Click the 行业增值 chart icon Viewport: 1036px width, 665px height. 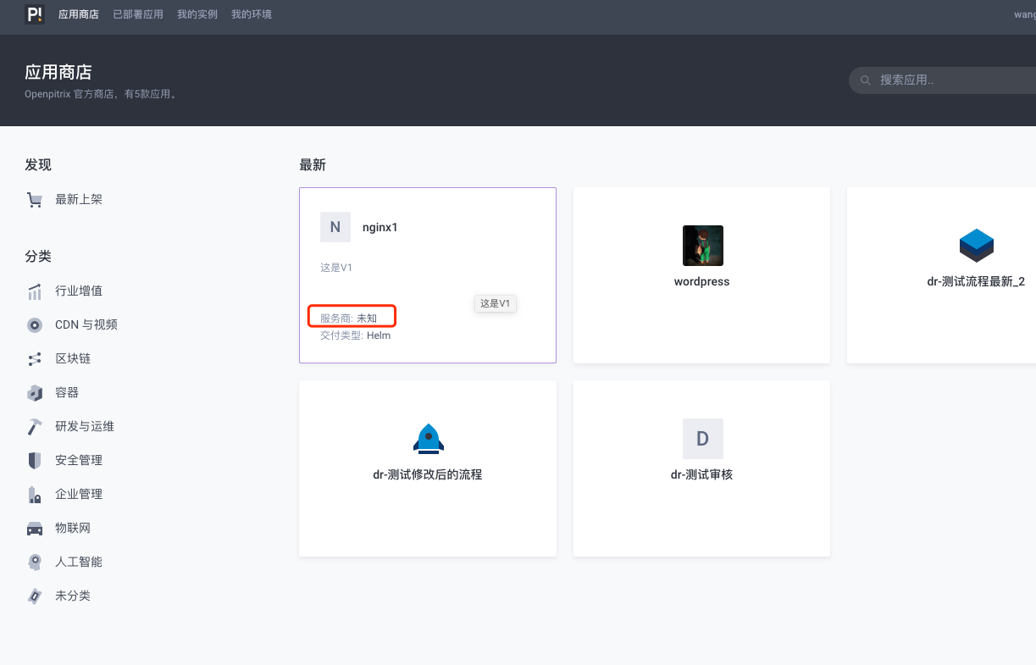[35, 291]
